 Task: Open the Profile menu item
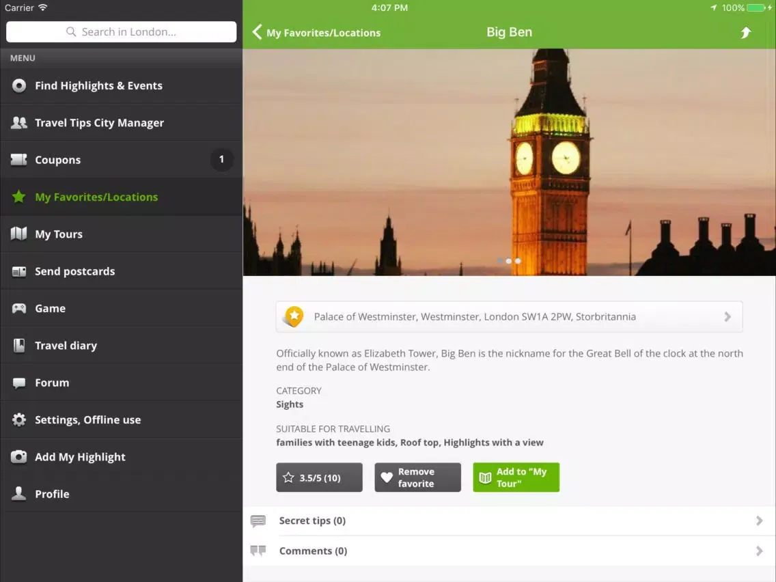point(122,494)
